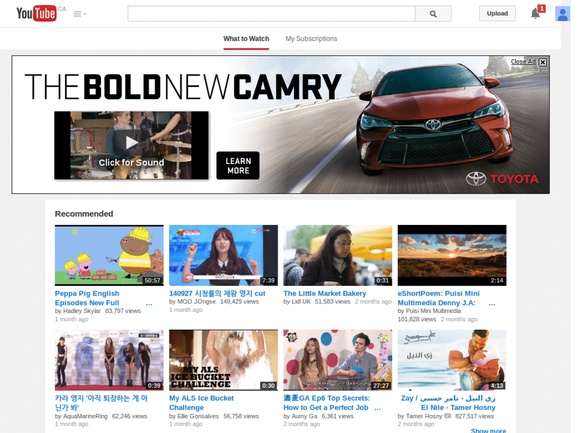Open GA Ep6 Top Secrets thumbnail

(x=338, y=360)
